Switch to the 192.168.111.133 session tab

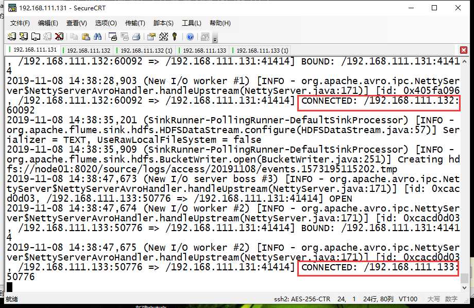pyautogui.click(x=202, y=50)
